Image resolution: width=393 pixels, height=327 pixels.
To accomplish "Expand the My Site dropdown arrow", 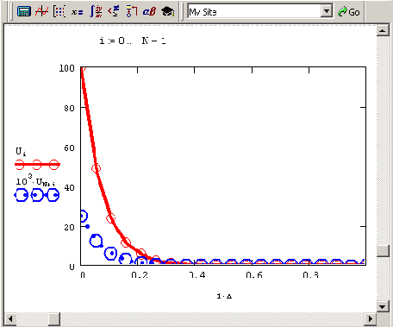I will (327, 11).
